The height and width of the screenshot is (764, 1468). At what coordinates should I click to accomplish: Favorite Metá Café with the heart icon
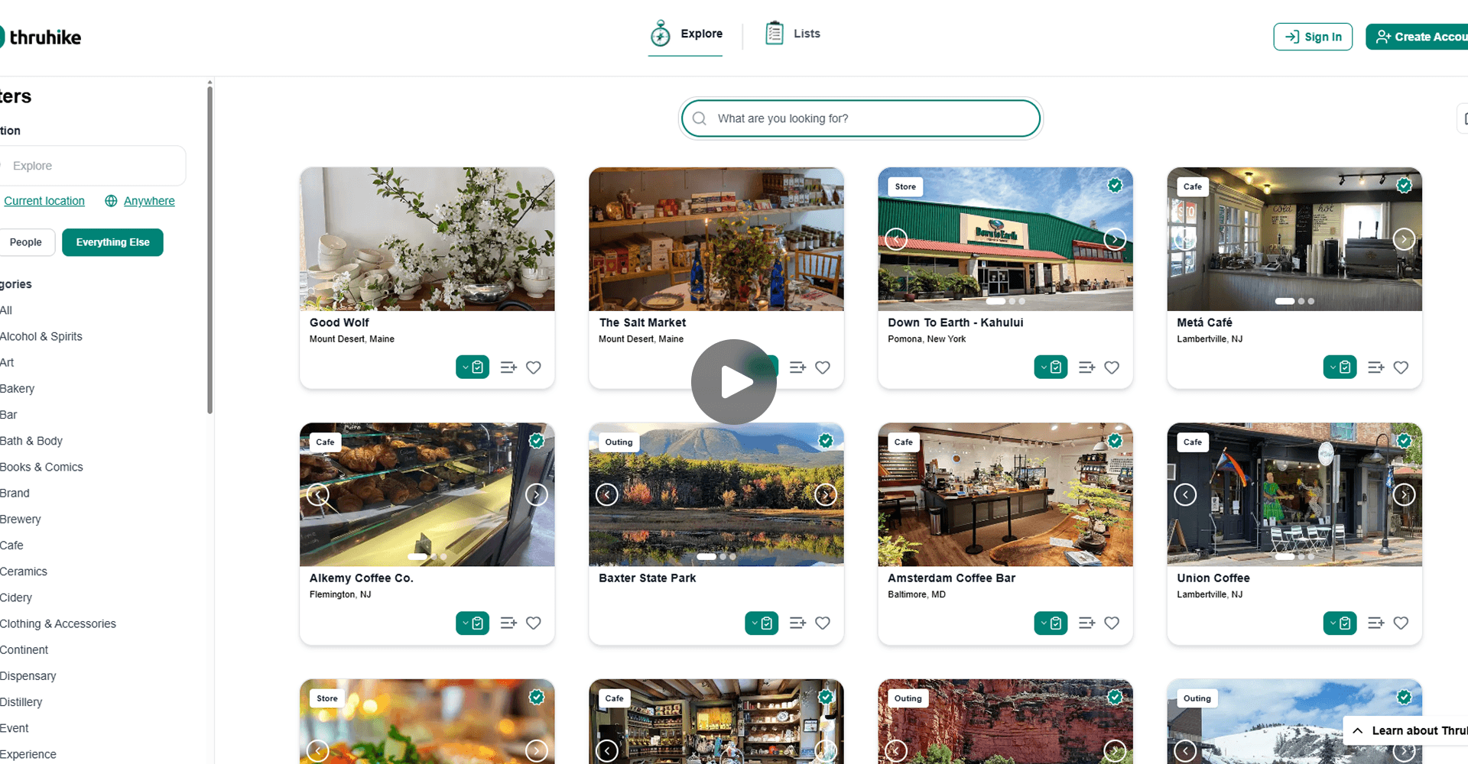[x=1401, y=367]
